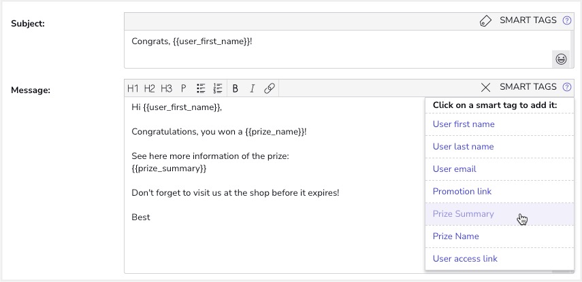Insert a numbered list
582x282 pixels.
pos(218,88)
